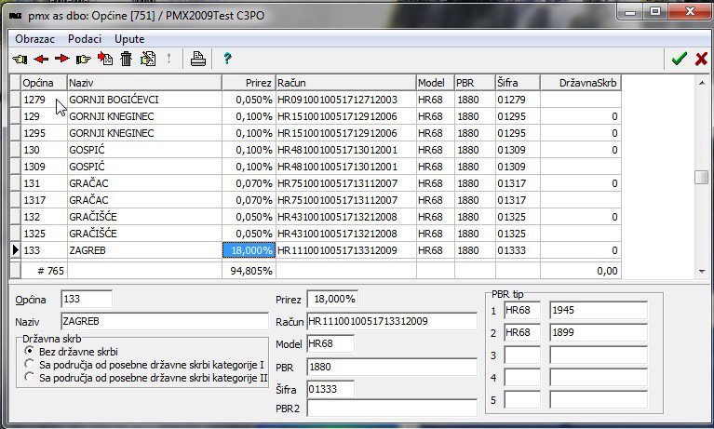Image resolution: width=714 pixels, height=429 pixels.
Task: Click the DržavnaSkrb column header
Action: pos(581,83)
